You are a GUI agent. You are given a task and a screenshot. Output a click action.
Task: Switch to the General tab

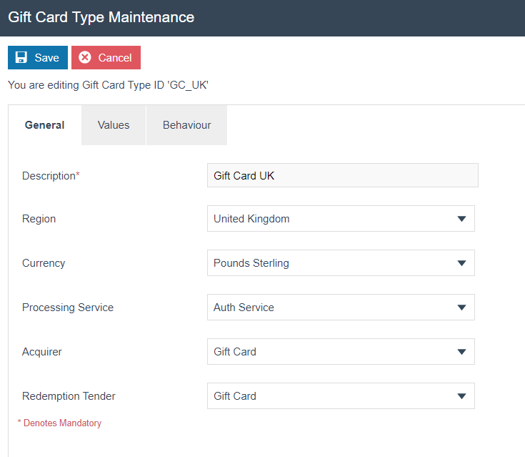[x=44, y=125]
